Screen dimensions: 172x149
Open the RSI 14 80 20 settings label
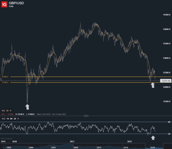point(9,119)
